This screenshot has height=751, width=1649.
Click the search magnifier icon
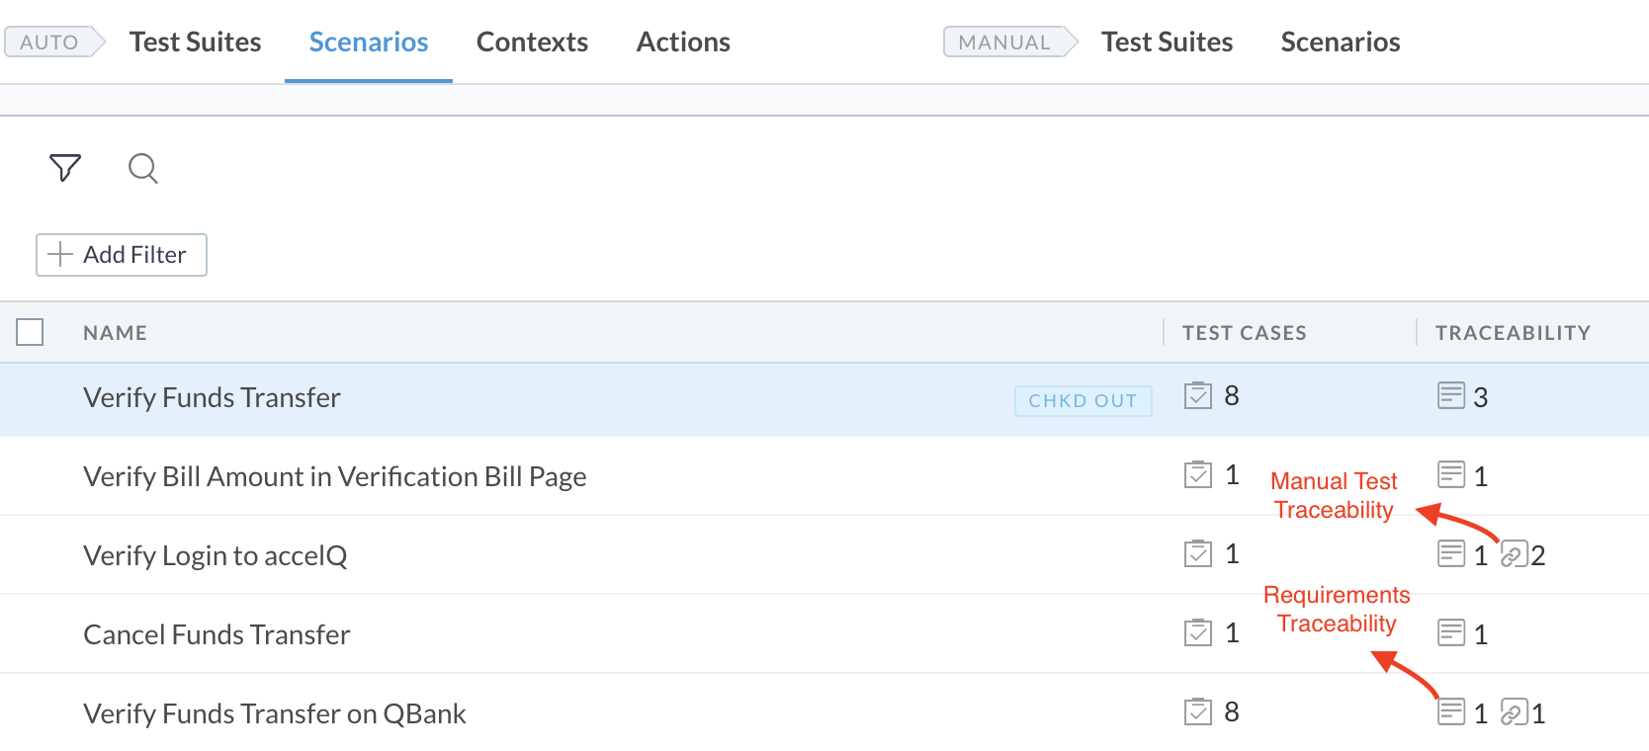(x=143, y=168)
